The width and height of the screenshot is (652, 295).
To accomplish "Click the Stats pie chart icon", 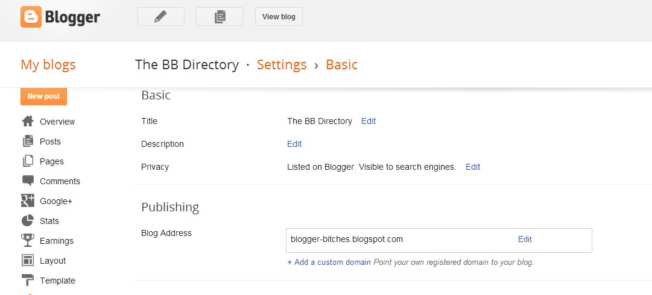I will (28, 221).
